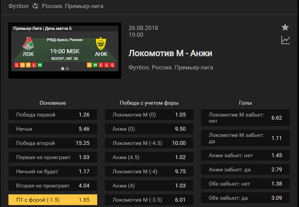
Task: Bet on Победа первой at 1.26
Action: [x=53, y=115]
